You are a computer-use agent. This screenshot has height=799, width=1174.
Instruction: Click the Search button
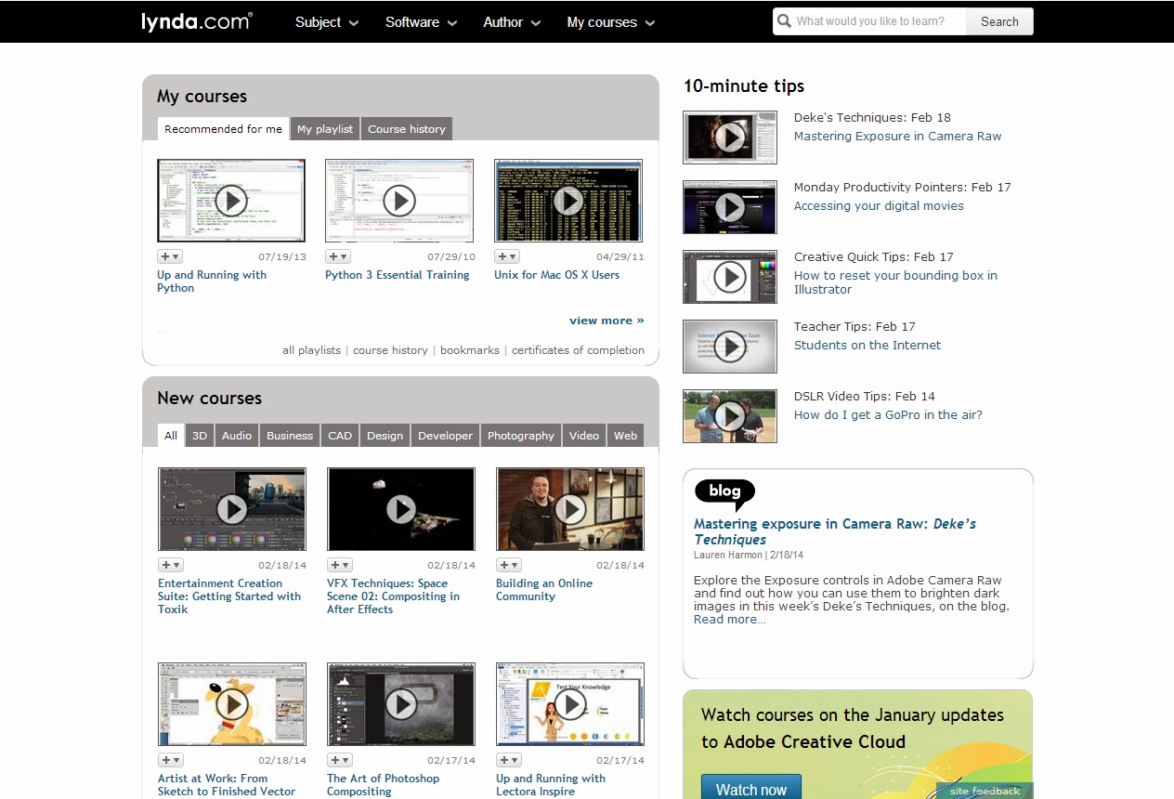point(999,21)
